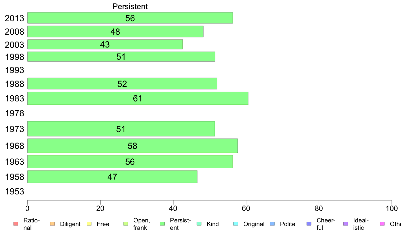The height and width of the screenshot is (248, 401).
Task: Click the Persistent chart title
Action: pyautogui.click(x=130, y=6)
